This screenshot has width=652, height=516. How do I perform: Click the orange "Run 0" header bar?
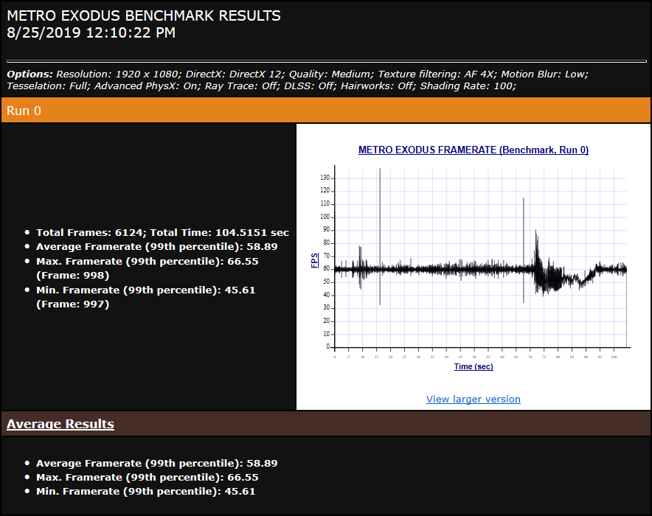(x=326, y=111)
